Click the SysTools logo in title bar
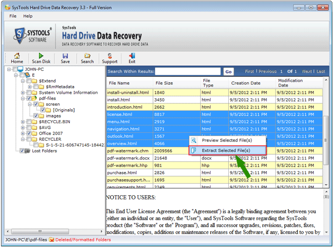Screen dimensions: 333x247 [8, 7]
